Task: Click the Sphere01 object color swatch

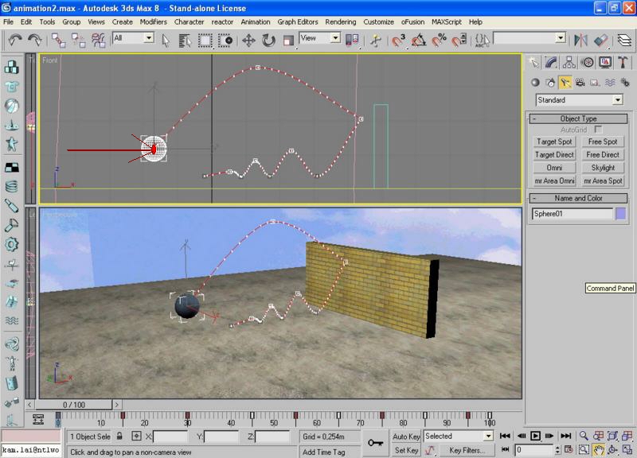Action: tap(620, 213)
